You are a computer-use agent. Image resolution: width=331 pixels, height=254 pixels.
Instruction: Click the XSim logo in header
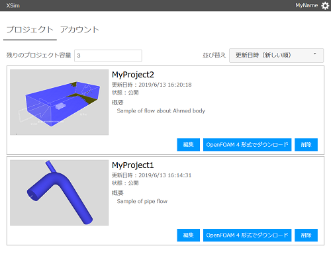[x=13, y=5]
